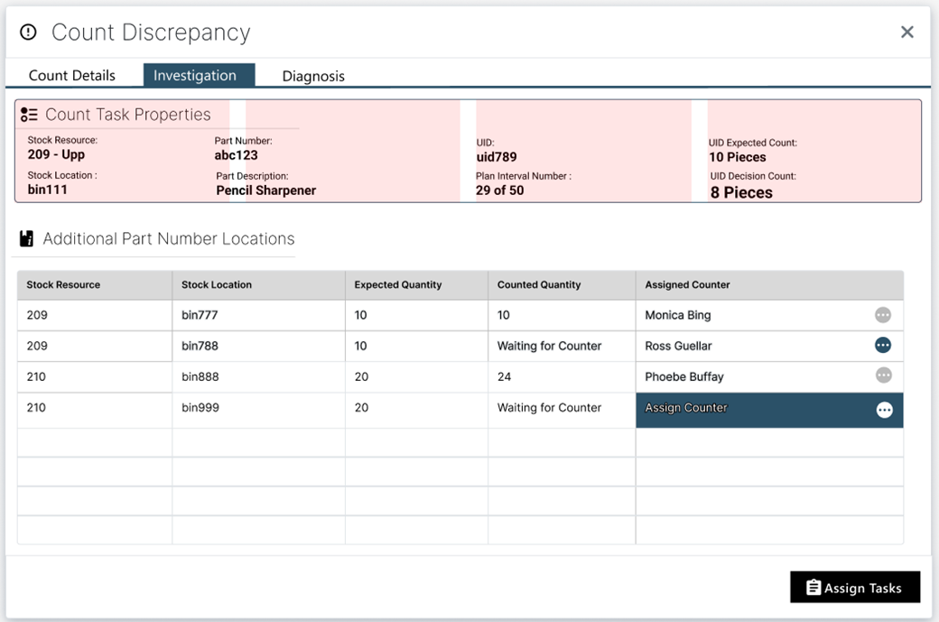Open the ellipsis menu for Ross Guellar
939x622 pixels.
[x=883, y=346]
